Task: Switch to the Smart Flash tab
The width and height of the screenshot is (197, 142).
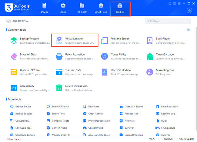Action: [x=101, y=8]
